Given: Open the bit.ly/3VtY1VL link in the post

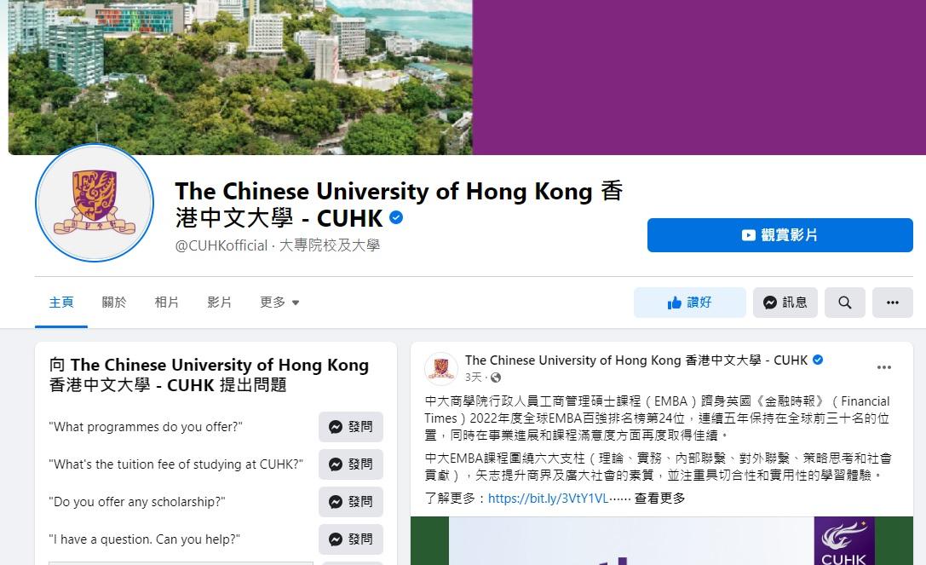Looking at the screenshot, I should (548, 499).
